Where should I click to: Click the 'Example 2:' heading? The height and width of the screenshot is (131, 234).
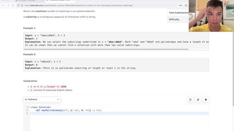click(30, 54)
